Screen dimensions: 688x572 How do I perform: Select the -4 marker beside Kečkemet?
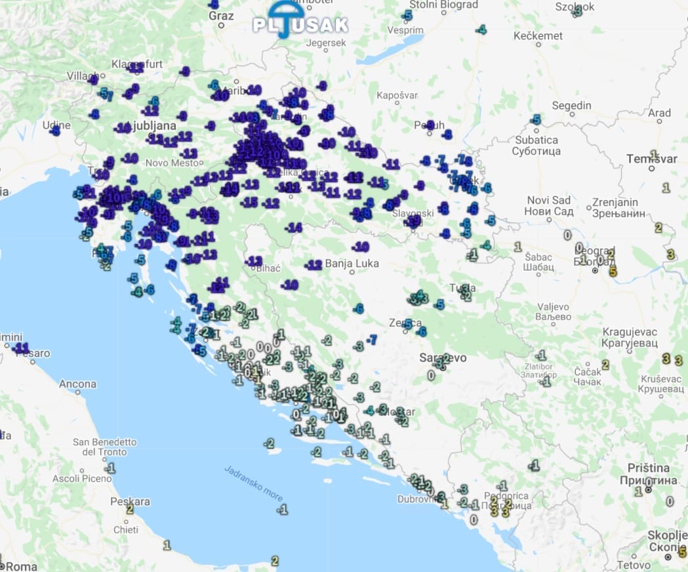click(481, 30)
